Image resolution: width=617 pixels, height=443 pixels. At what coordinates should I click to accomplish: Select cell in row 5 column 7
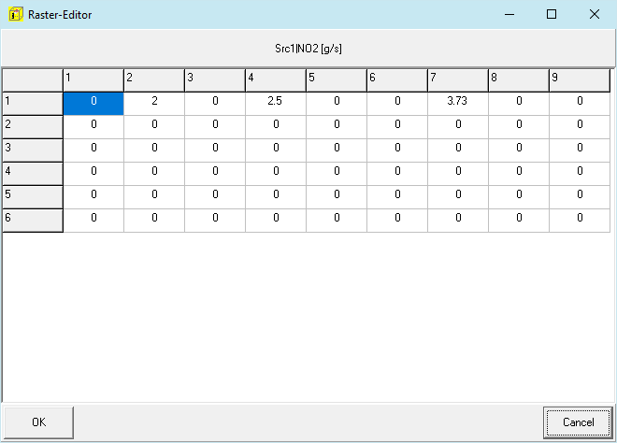click(458, 197)
